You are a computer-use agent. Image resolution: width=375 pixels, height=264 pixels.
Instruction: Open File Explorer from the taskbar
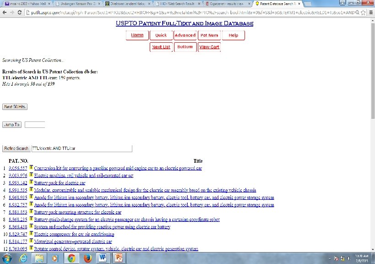(x=39, y=258)
